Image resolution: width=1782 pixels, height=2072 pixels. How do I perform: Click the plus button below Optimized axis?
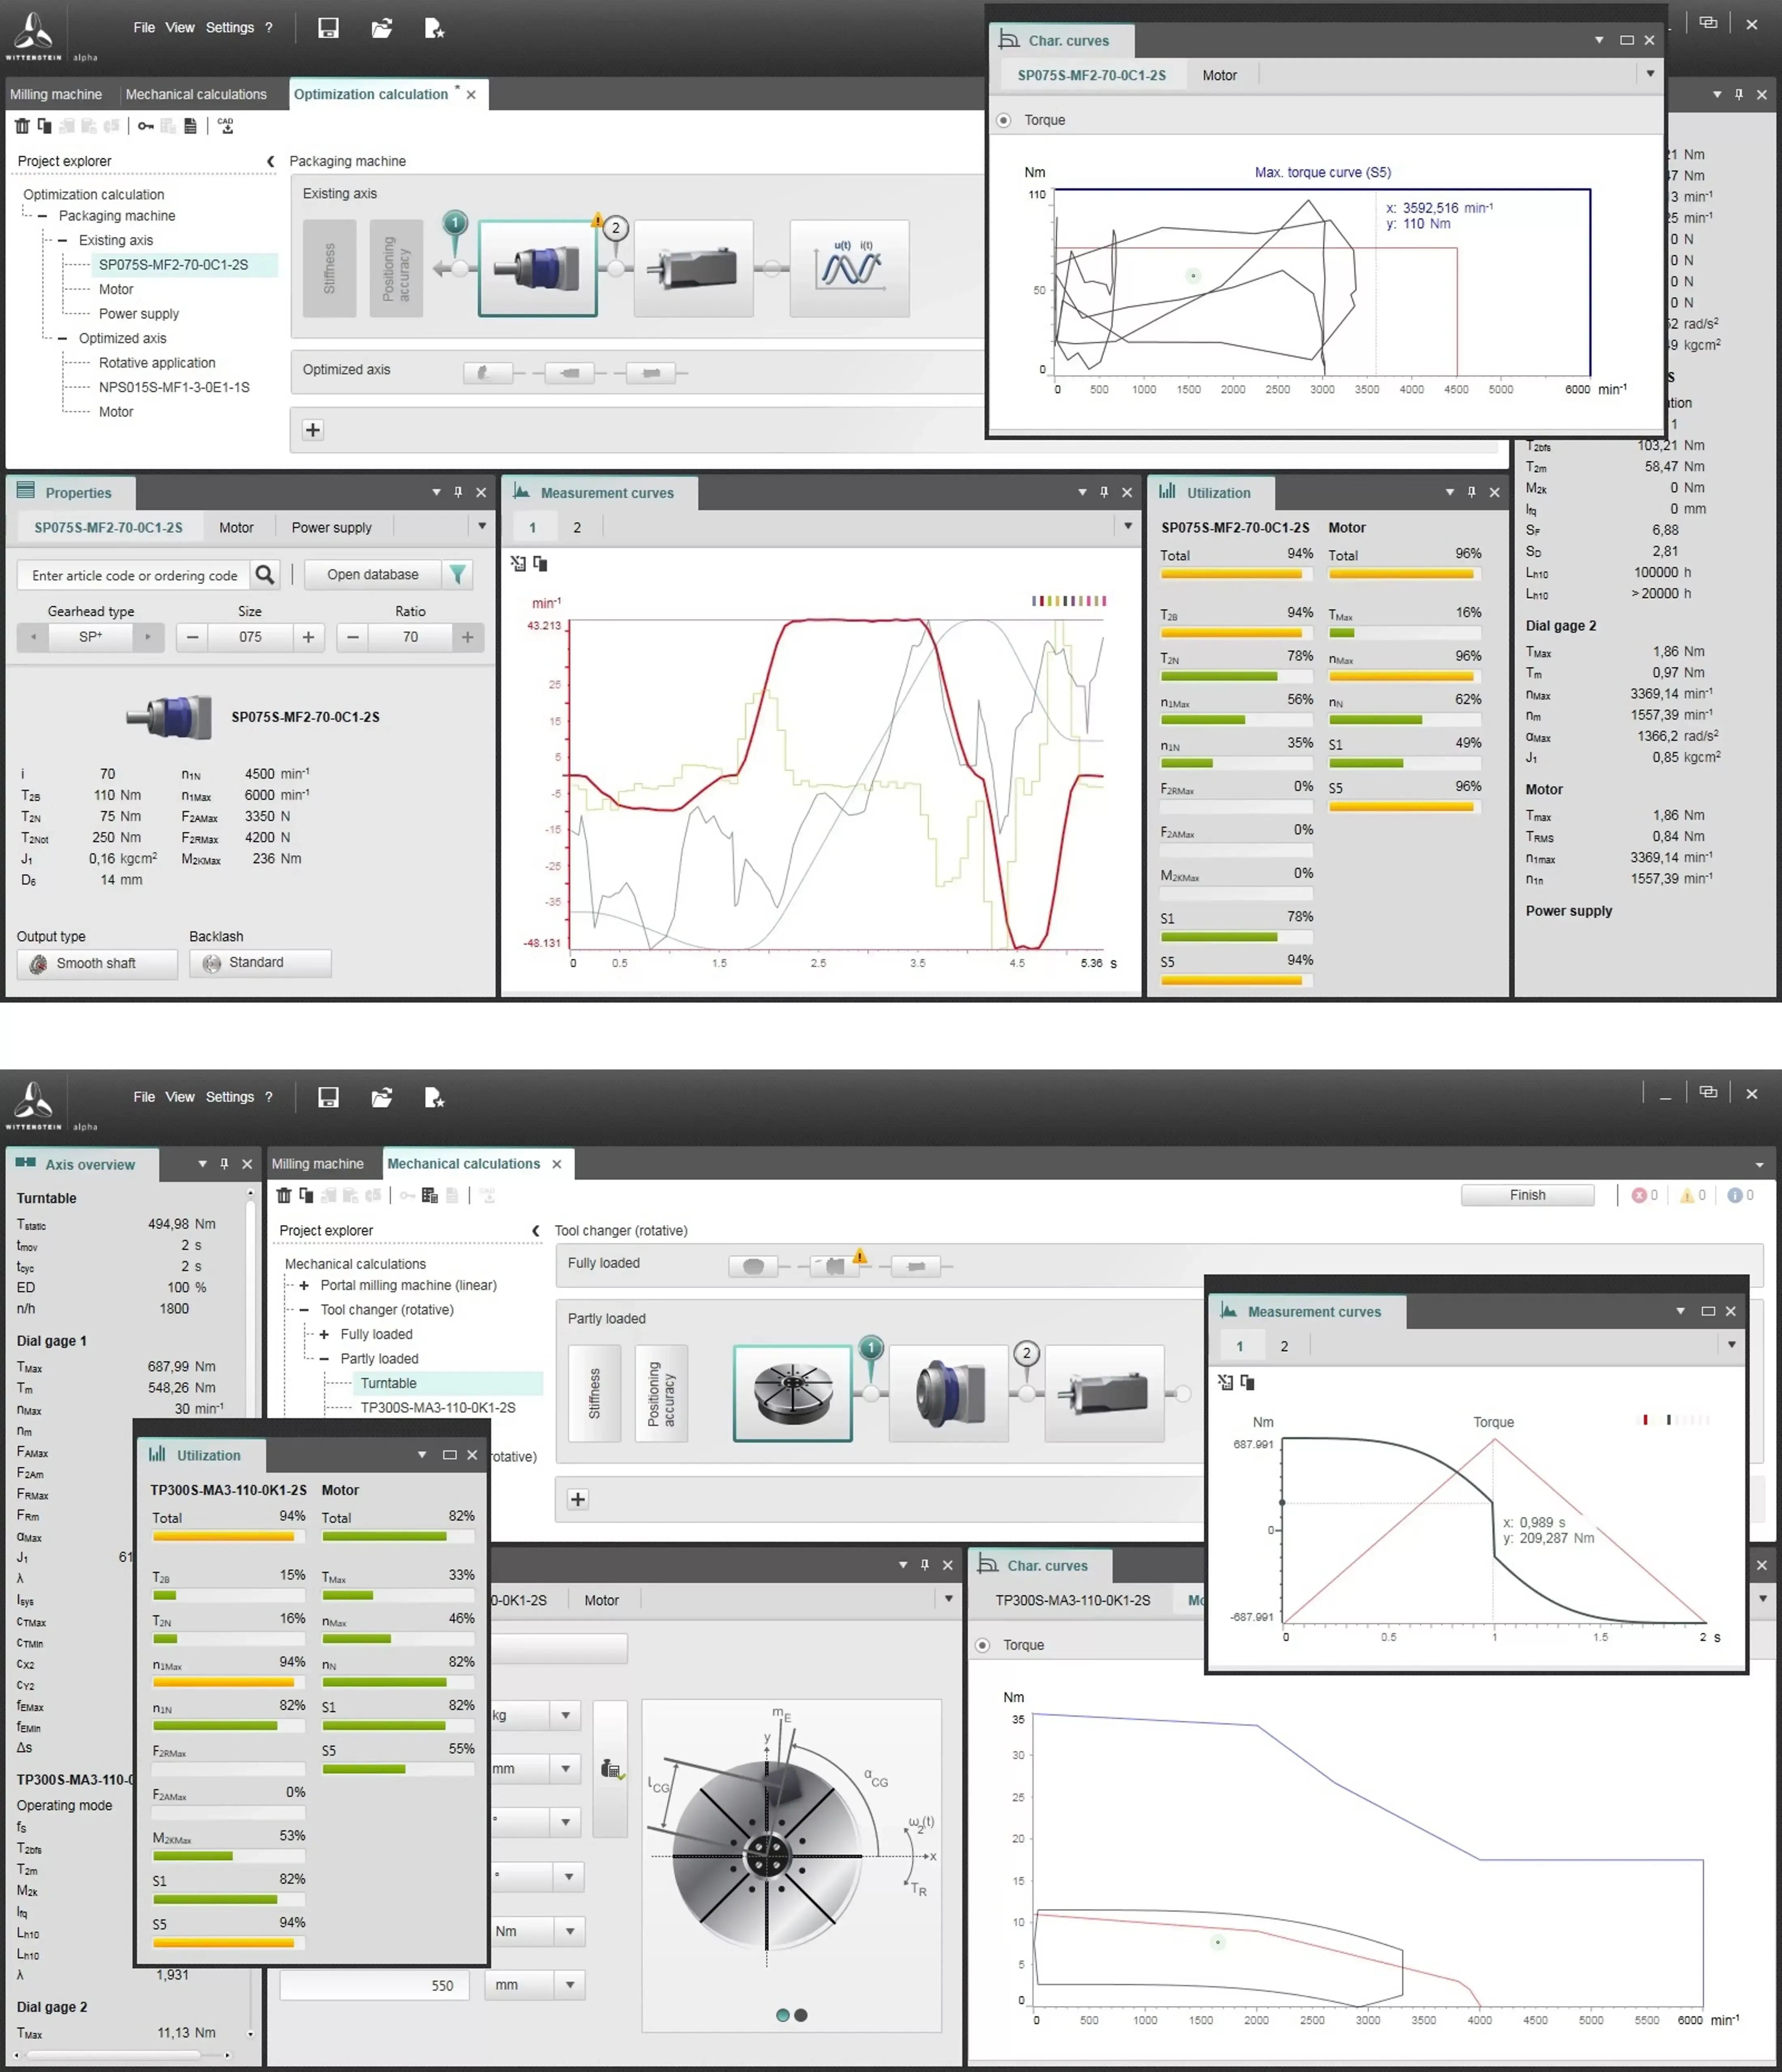click(x=313, y=430)
